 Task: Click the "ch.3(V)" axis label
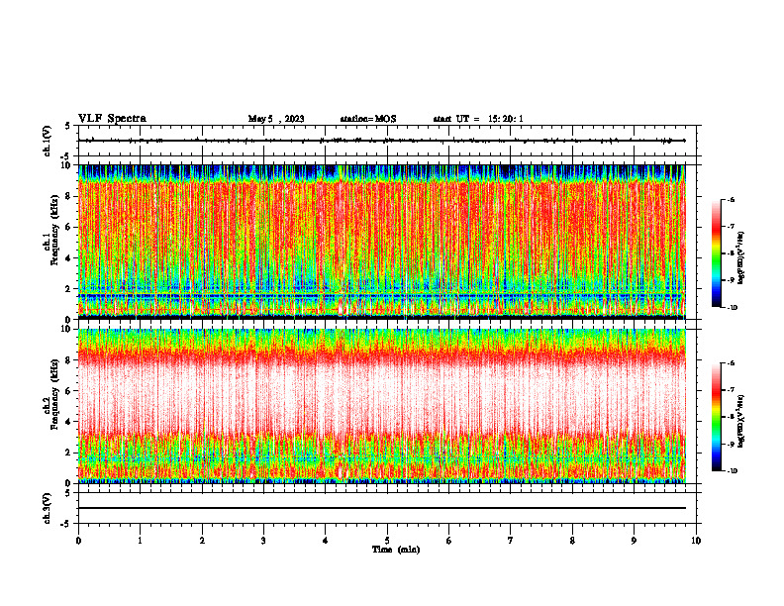tap(48, 508)
